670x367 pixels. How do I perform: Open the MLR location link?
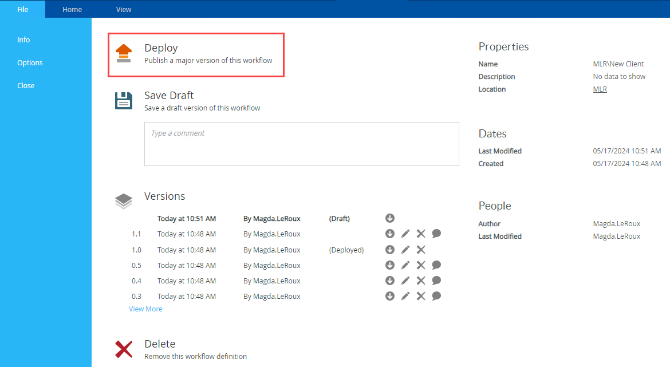600,89
